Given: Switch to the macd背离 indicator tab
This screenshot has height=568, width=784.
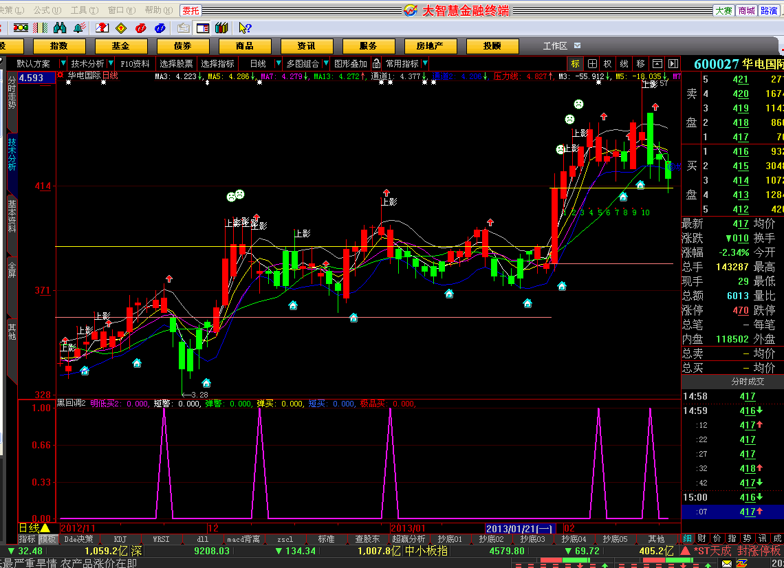Looking at the screenshot, I should tap(243, 539).
